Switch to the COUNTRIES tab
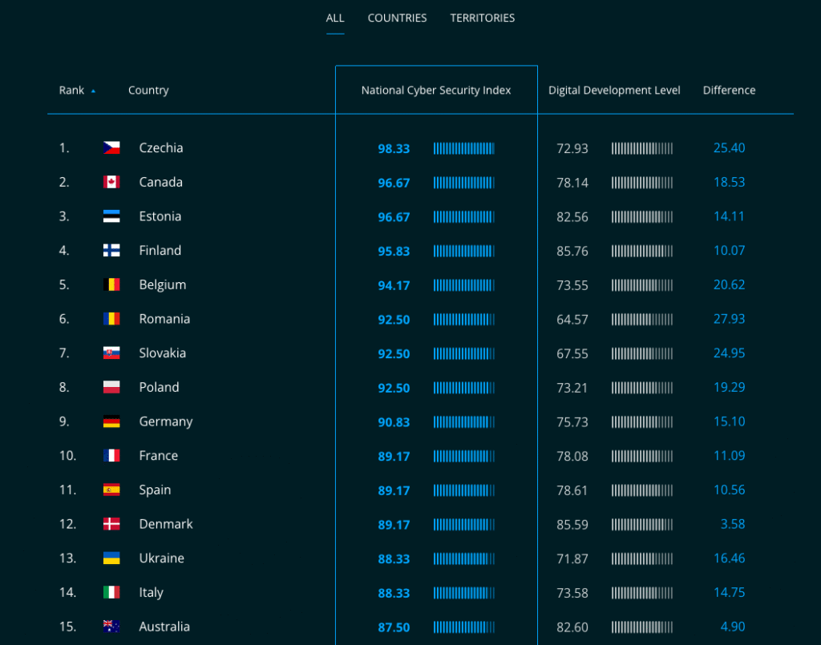This screenshot has width=821, height=645. click(397, 18)
